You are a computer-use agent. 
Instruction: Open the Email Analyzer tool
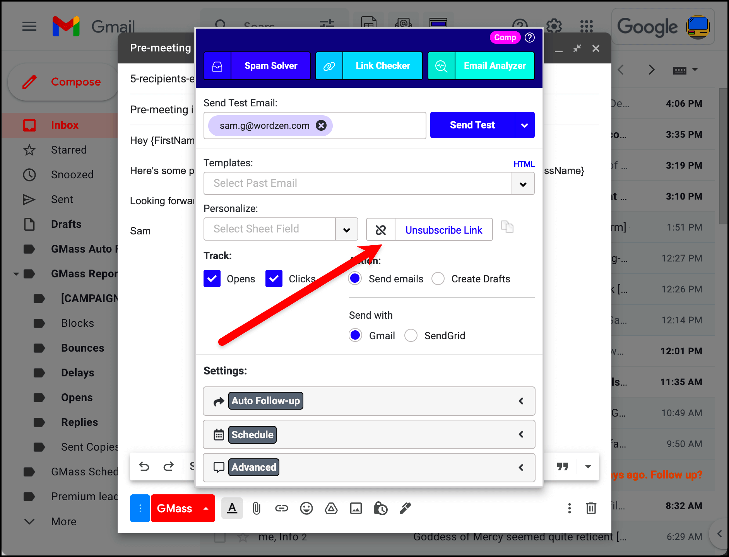point(481,66)
